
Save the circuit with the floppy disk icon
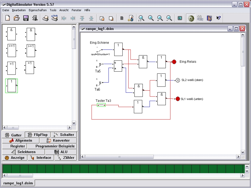coord(26,18)
